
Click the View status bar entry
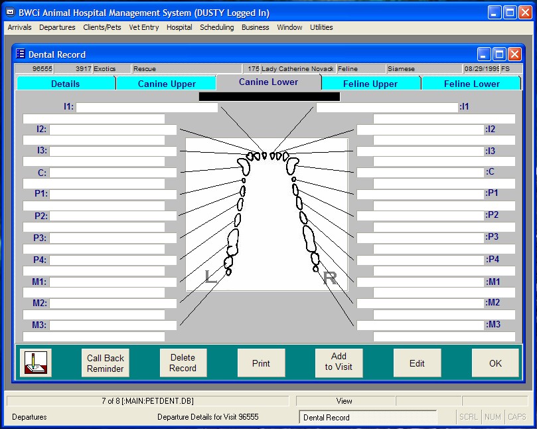click(x=345, y=401)
